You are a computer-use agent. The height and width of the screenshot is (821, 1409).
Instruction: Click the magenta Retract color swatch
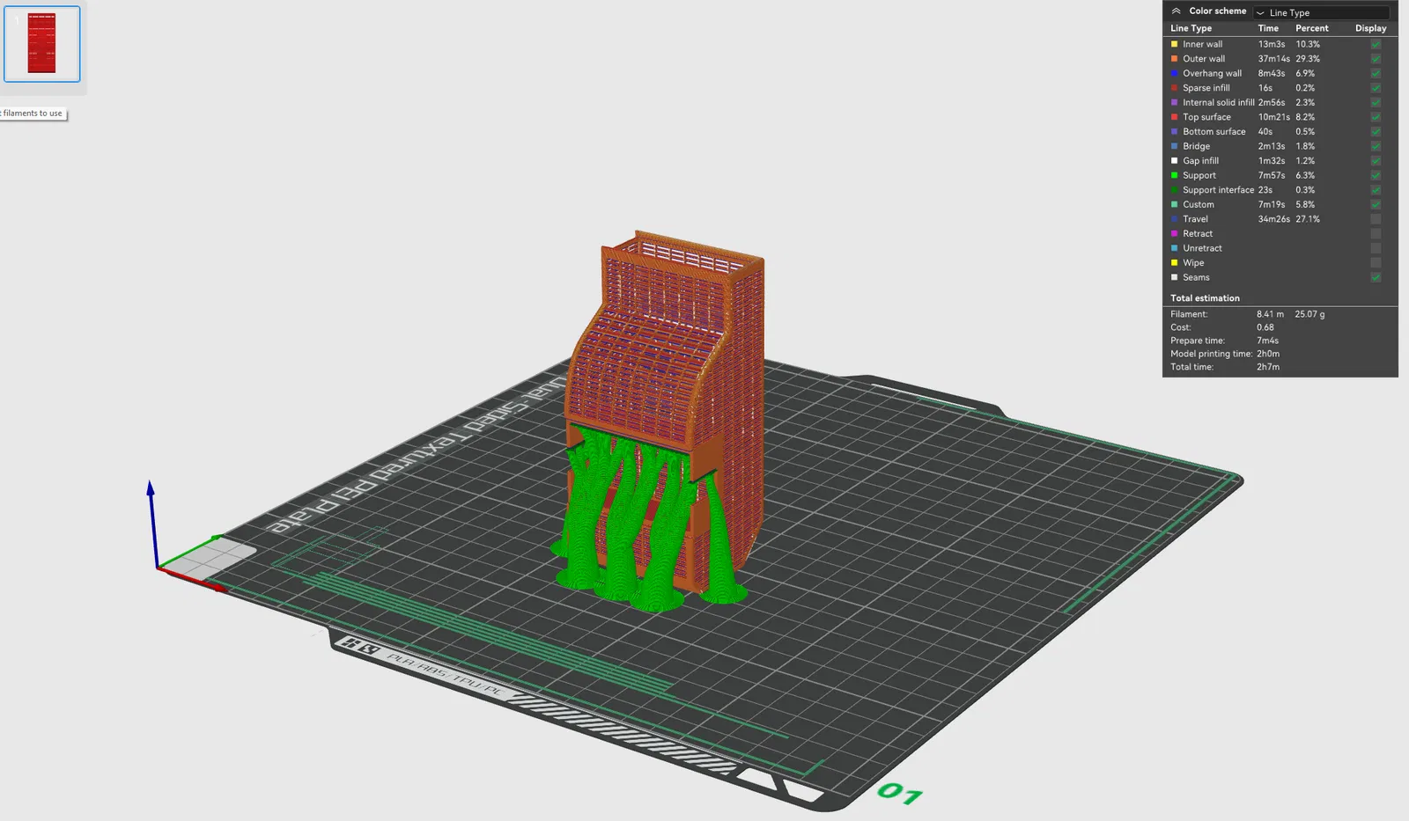(1174, 233)
